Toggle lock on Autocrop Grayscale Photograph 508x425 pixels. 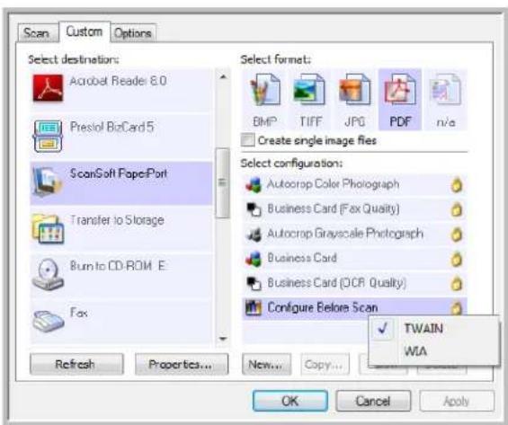point(457,234)
